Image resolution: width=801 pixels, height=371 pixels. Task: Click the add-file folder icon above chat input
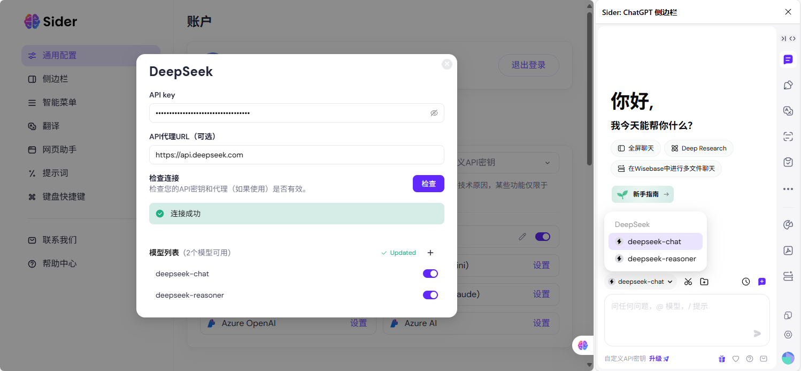[704, 282]
